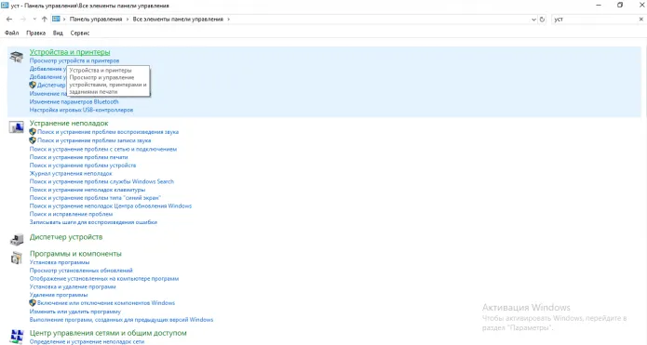Expand the chevron before Панель управления breadcrumb

(x=64, y=19)
